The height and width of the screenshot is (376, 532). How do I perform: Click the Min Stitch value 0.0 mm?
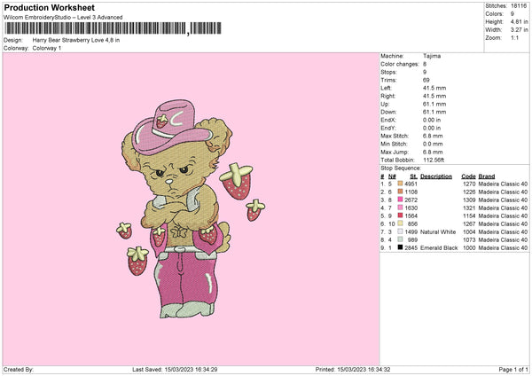433,145
